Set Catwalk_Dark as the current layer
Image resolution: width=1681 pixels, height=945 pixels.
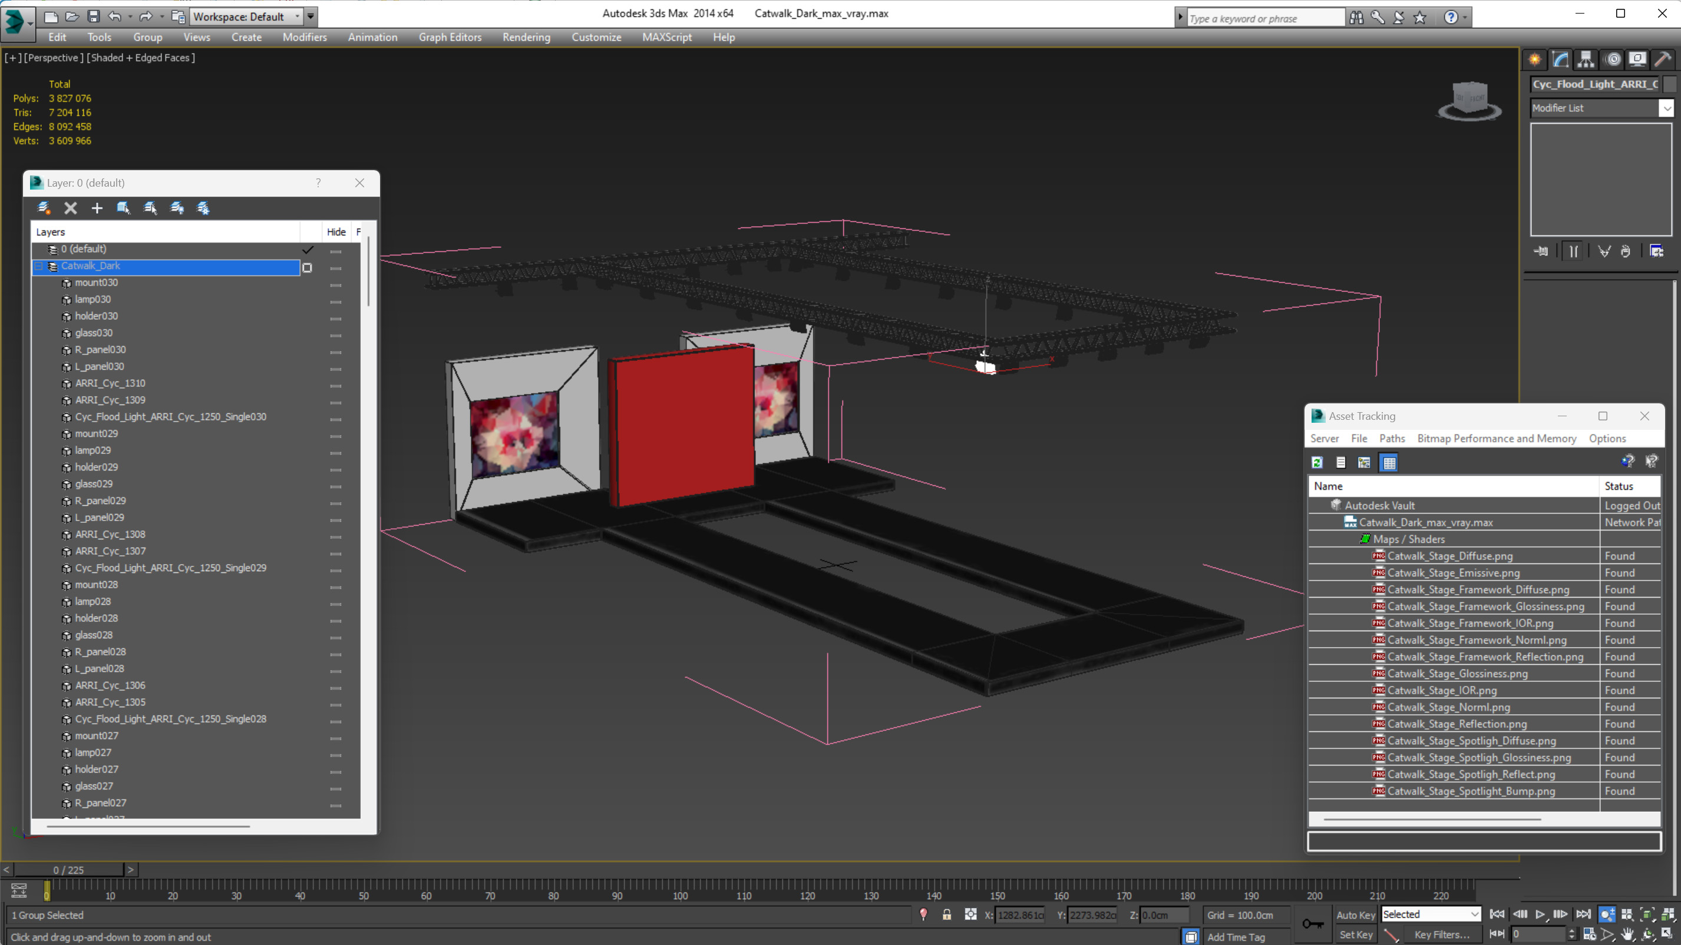307,267
